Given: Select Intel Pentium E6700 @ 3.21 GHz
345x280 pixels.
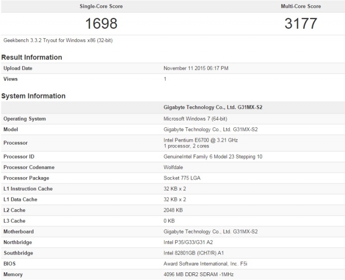Looking at the screenshot, I should point(201,140).
